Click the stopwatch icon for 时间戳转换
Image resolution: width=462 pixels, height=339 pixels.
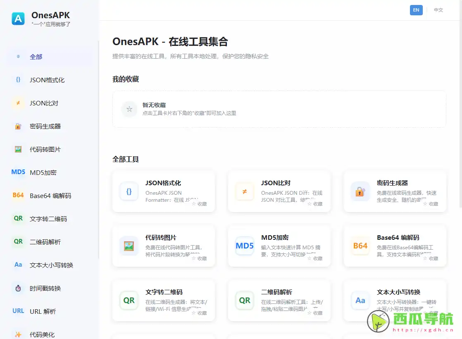click(x=18, y=288)
